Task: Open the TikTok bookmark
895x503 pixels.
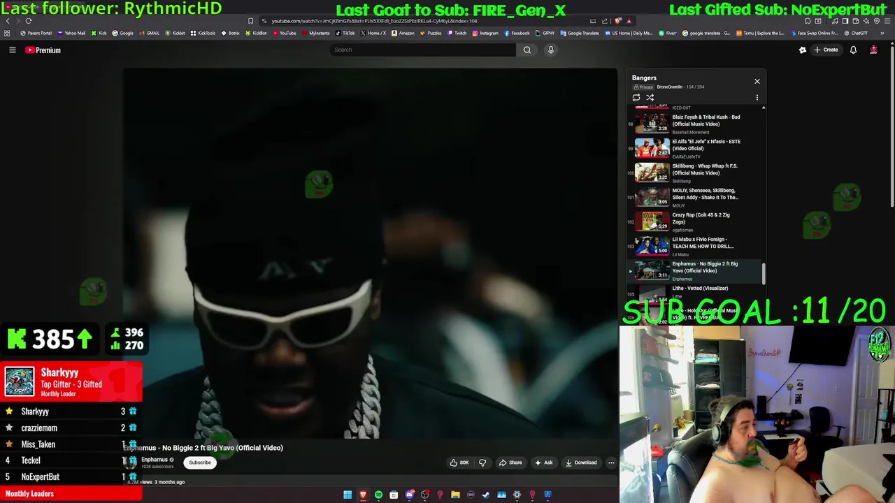Action: [x=345, y=33]
